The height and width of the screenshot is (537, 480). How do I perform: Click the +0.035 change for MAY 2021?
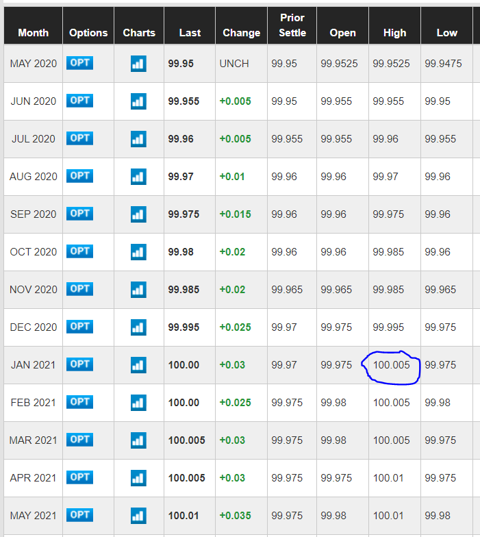click(236, 516)
